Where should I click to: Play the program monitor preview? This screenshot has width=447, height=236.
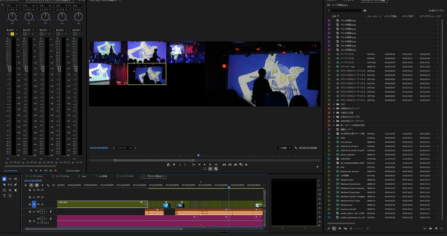pyautogui.click(x=205, y=165)
